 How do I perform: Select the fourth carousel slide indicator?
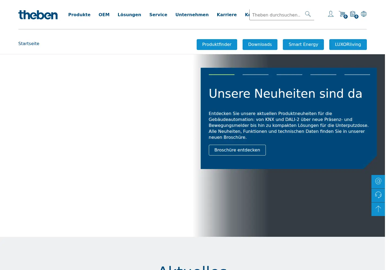point(323,75)
